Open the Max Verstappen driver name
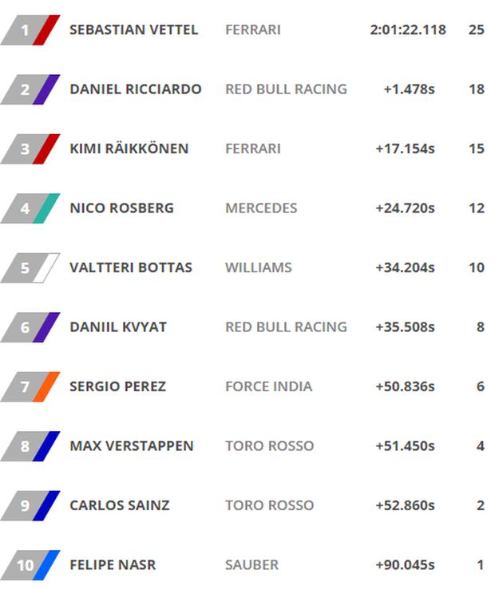This screenshot has width=495, height=590. (x=131, y=445)
